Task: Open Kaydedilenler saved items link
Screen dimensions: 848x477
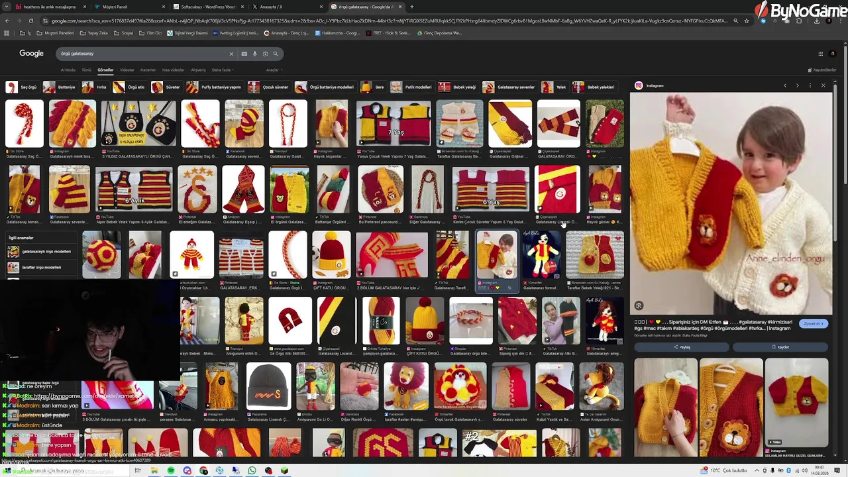Action: 822,70
